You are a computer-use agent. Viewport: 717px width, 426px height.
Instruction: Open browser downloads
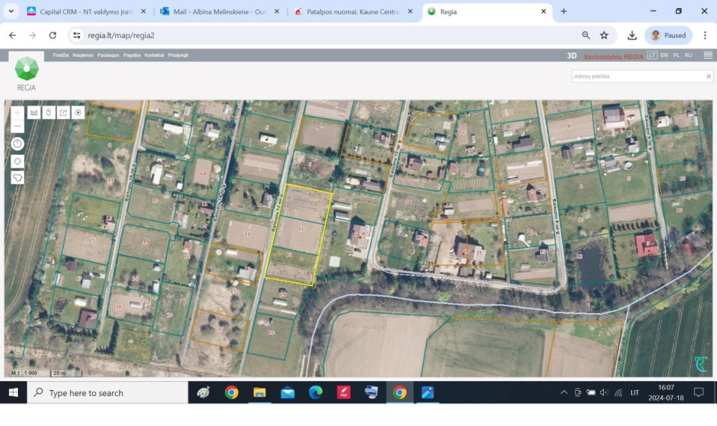tap(632, 35)
